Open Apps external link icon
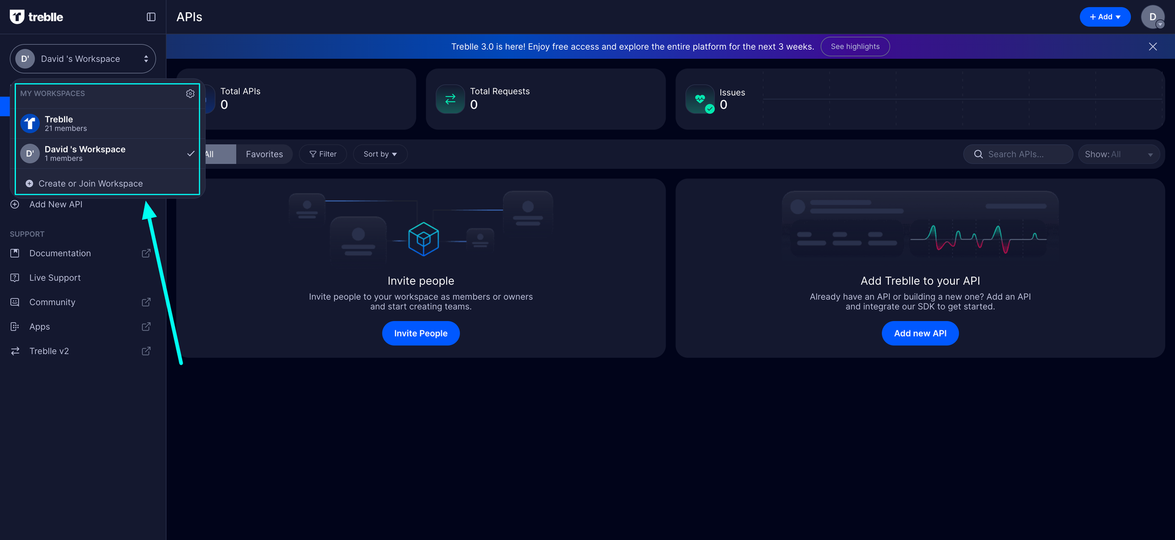The width and height of the screenshot is (1175, 540). 146,326
